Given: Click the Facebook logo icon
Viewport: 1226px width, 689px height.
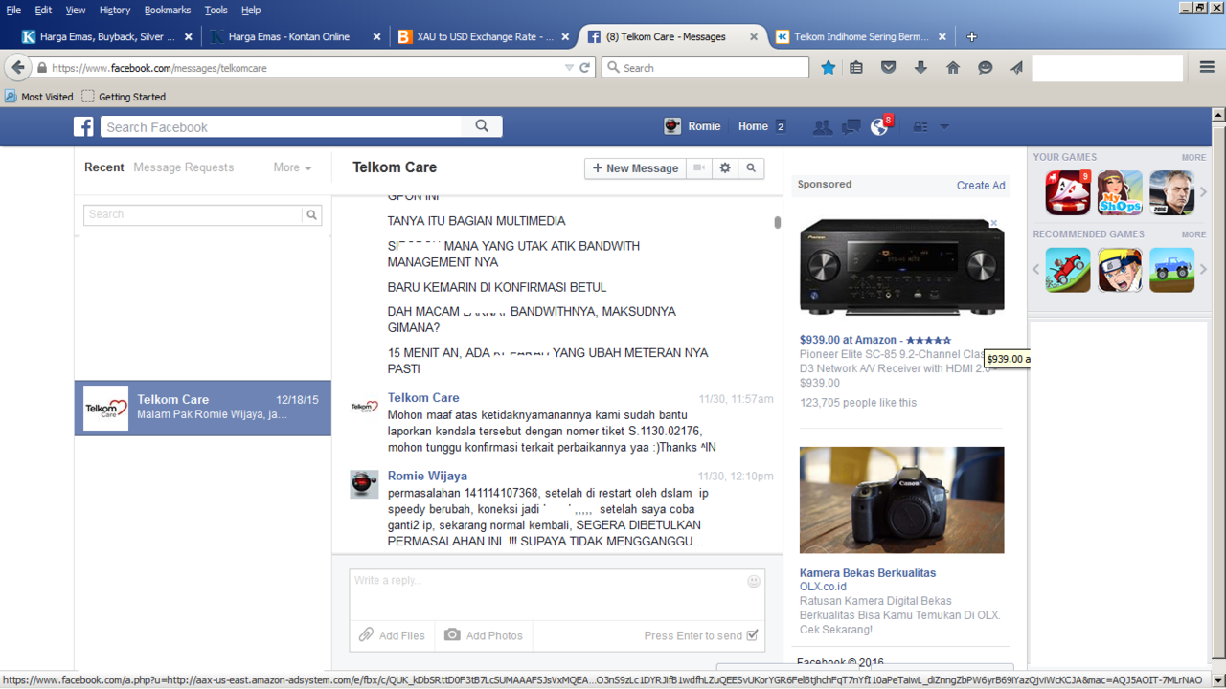Looking at the screenshot, I should (x=84, y=126).
